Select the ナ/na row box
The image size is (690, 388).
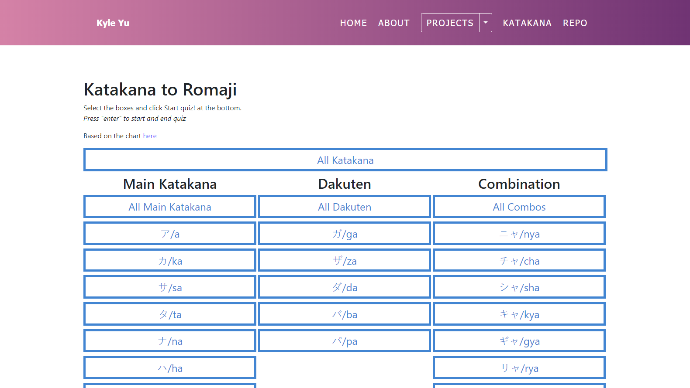coord(170,341)
